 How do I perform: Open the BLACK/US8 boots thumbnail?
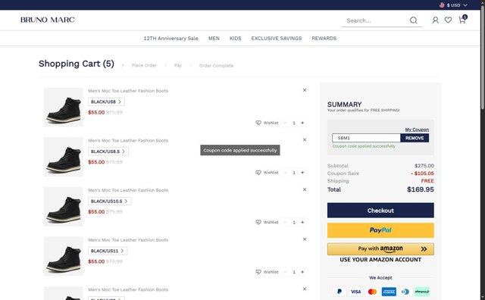[x=64, y=107]
